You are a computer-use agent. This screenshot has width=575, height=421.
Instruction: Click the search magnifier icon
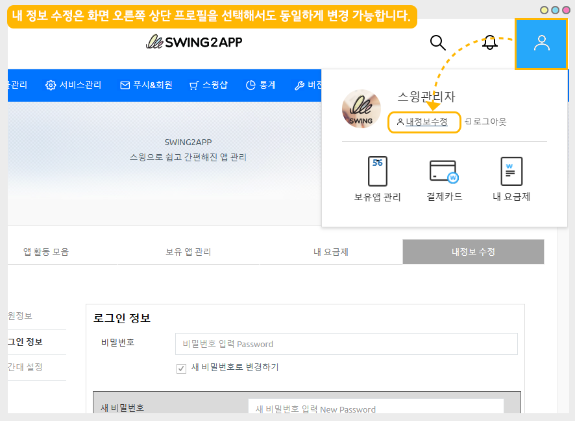438,43
